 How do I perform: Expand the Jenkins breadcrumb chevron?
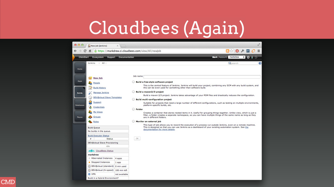pyautogui.click(x=99, y=63)
